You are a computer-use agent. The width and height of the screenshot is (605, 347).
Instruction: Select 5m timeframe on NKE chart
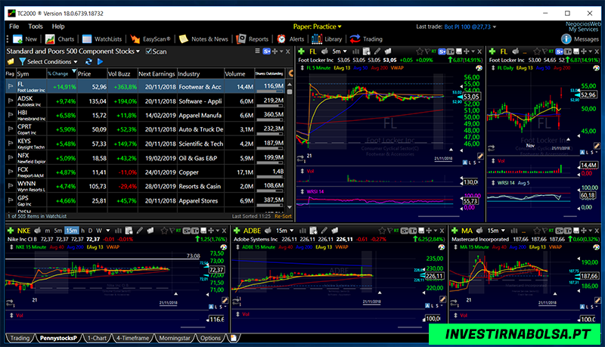[x=58, y=231]
